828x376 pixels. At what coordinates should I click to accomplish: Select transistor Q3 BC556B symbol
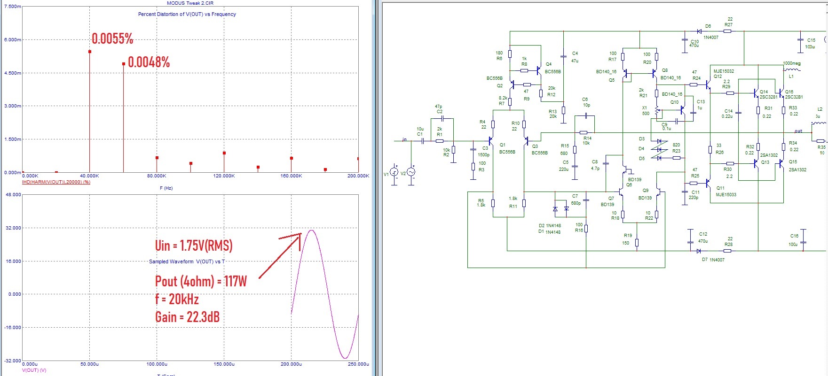coord(526,141)
